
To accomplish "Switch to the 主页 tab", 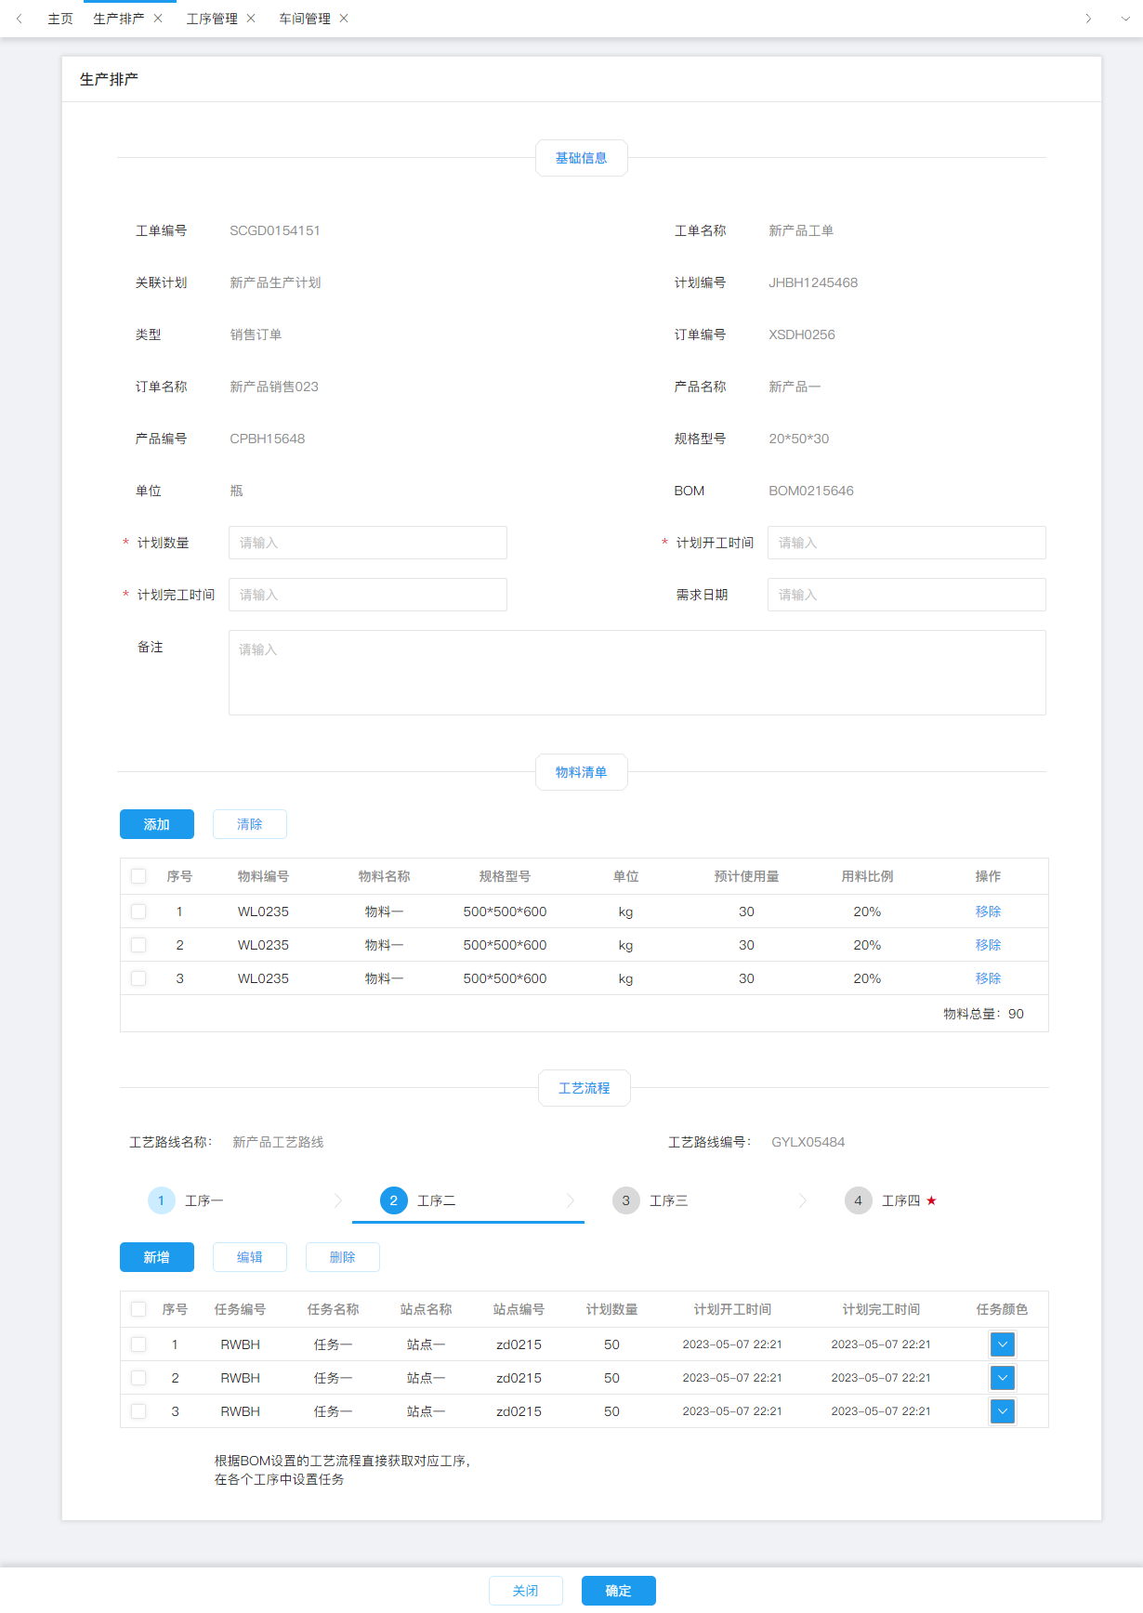I will (x=60, y=19).
